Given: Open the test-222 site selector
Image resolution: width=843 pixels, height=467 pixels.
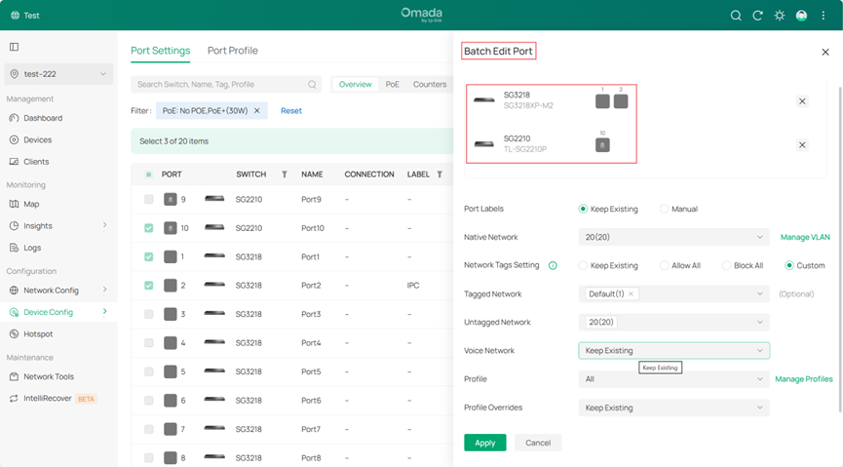Looking at the screenshot, I should (x=58, y=74).
